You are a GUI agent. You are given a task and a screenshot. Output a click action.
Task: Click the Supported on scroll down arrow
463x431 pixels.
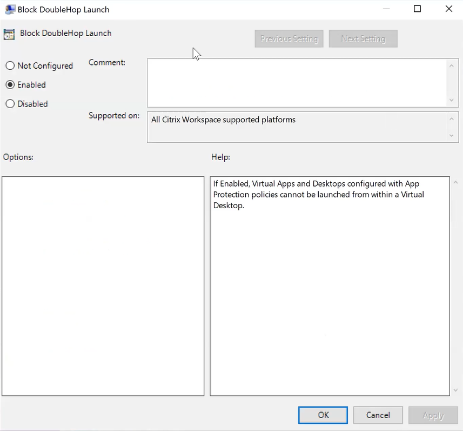(x=452, y=136)
